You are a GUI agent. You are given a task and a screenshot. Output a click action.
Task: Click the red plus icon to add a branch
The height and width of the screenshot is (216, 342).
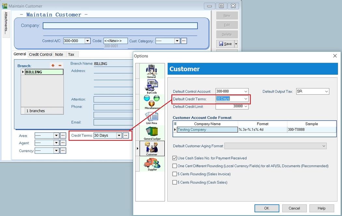click(53, 65)
